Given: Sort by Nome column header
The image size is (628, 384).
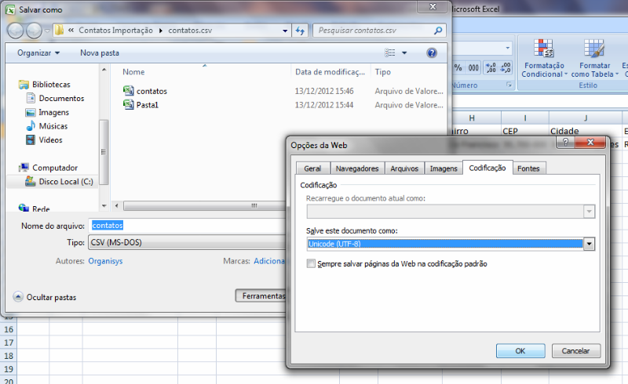Looking at the screenshot, I should (x=133, y=72).
